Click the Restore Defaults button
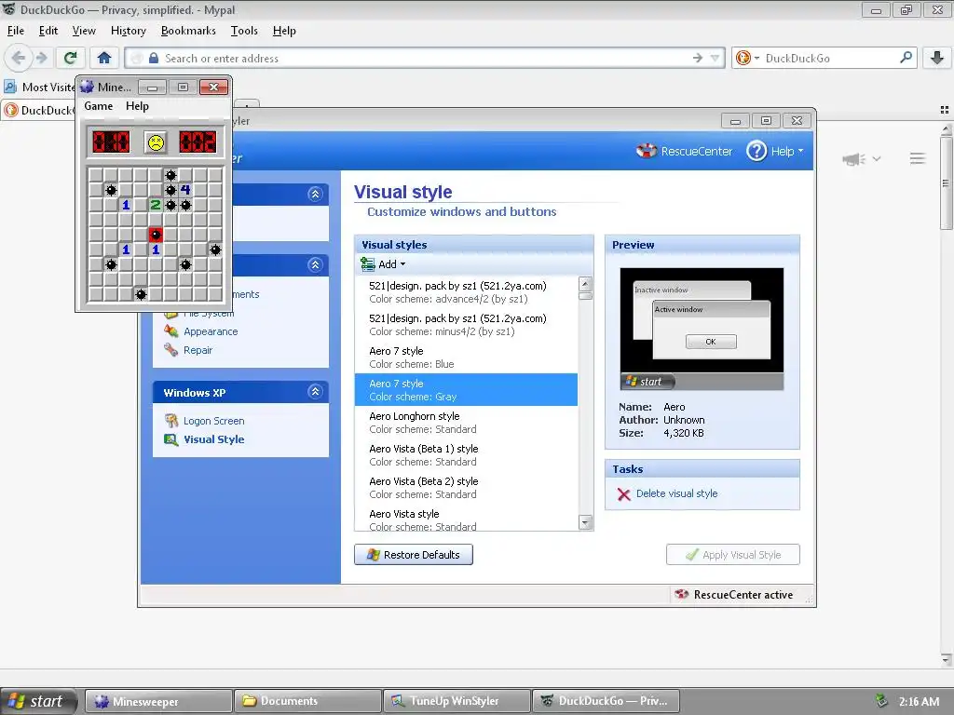This screenshot has height=715, width=954. [x=414, y=555]
